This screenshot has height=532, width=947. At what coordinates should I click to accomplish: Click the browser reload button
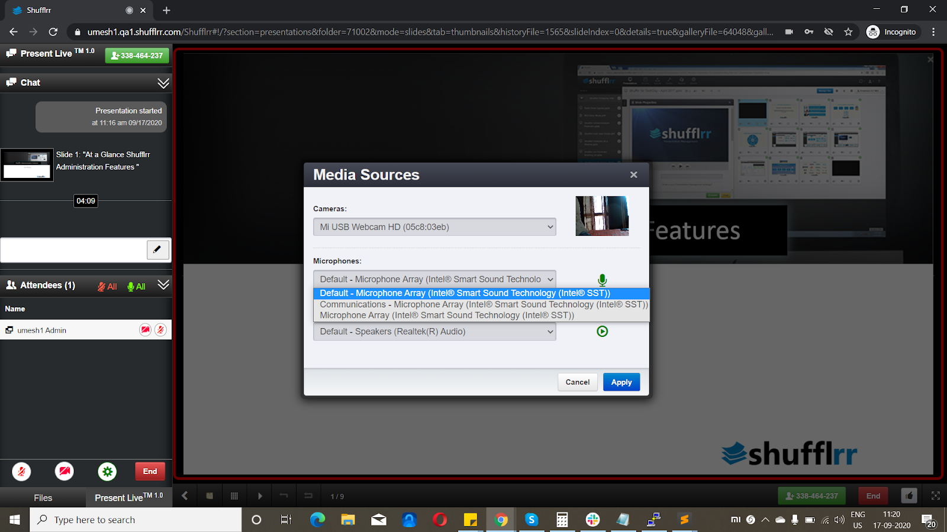[x=53, y=32]
